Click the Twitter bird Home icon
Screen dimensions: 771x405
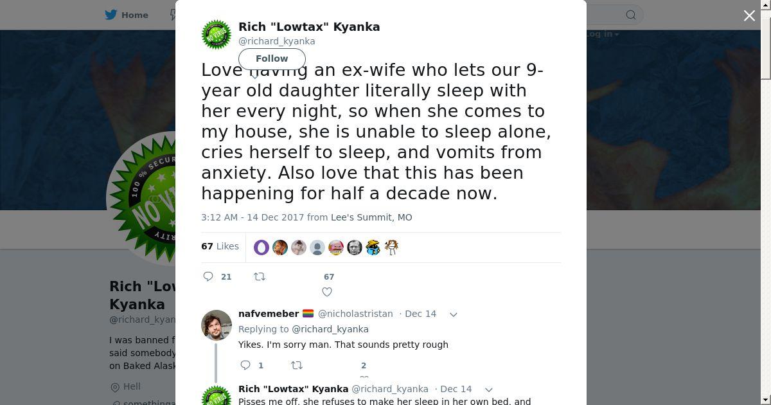point(111,15)
